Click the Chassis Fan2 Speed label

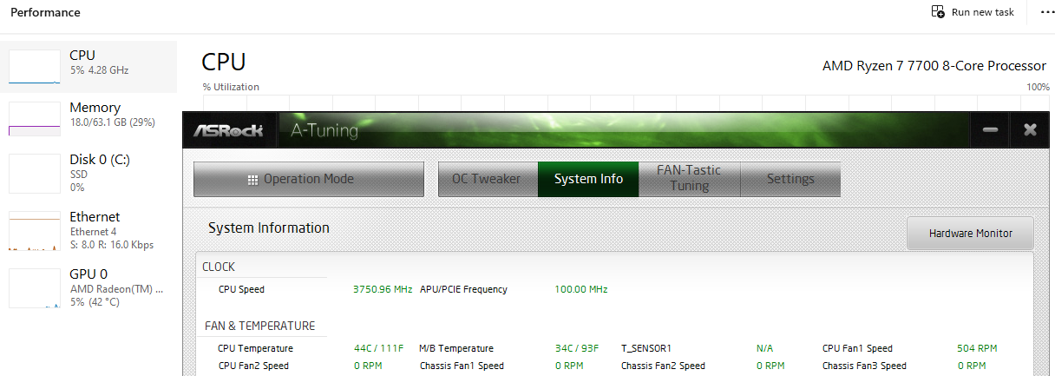(x=663, y=366)
